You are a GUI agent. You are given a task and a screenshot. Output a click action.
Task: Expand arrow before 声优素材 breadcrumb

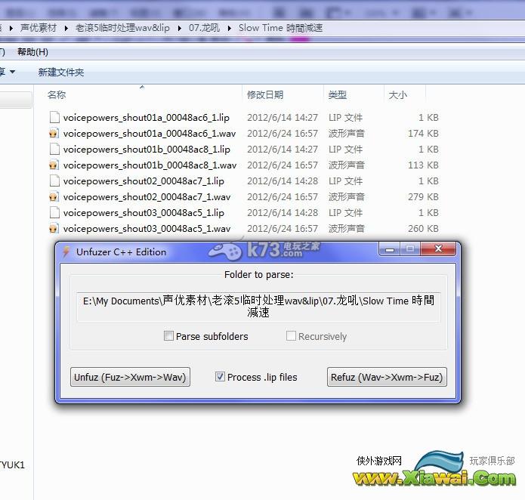[x=11, y=28]
